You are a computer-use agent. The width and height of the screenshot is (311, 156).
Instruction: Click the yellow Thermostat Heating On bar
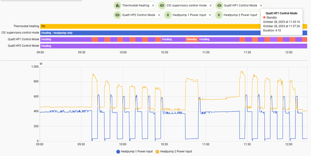pyautogui.click(x=148, y=26)
